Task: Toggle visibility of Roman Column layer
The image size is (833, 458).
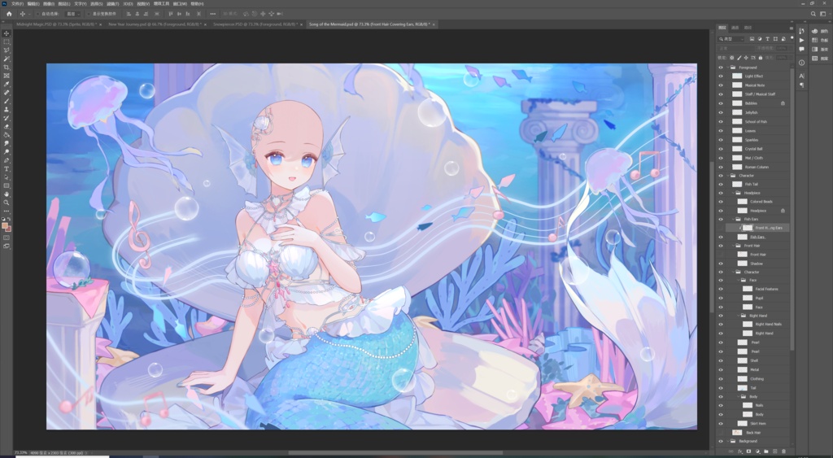Action: pos(721,167)
